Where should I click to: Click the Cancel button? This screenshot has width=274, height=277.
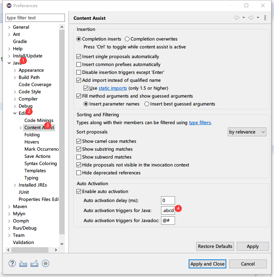click(248, 264)
